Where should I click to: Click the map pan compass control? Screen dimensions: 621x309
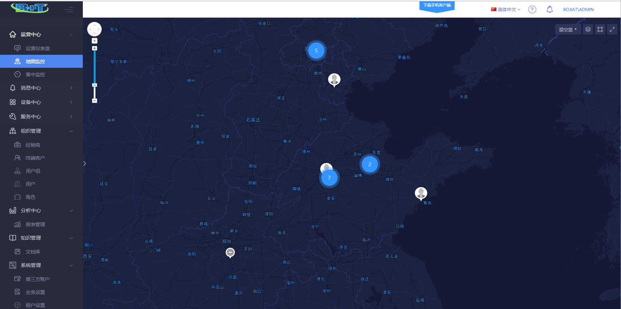(x=95, y=29)
